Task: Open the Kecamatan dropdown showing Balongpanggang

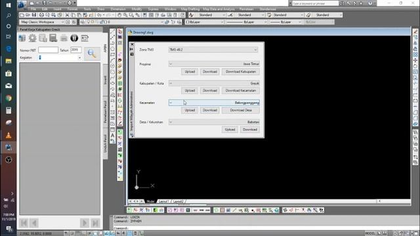Action: pyautogui.click(x=214, y=103)
